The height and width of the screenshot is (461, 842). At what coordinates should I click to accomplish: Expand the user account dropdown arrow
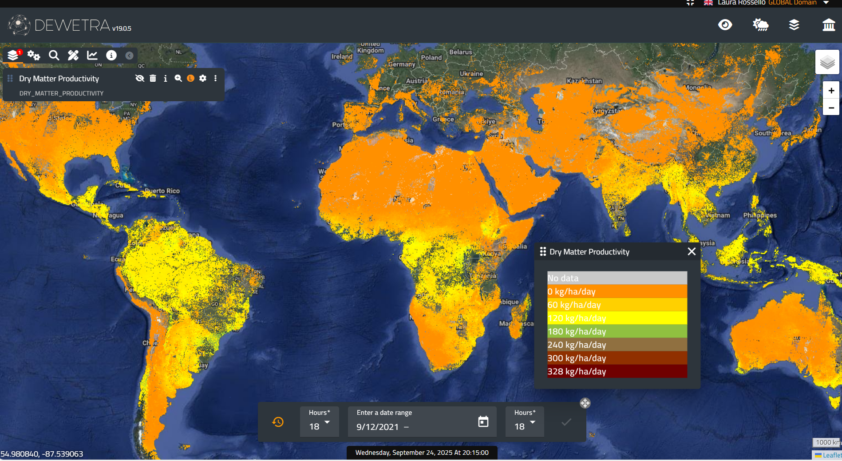(x=826, y=3)
